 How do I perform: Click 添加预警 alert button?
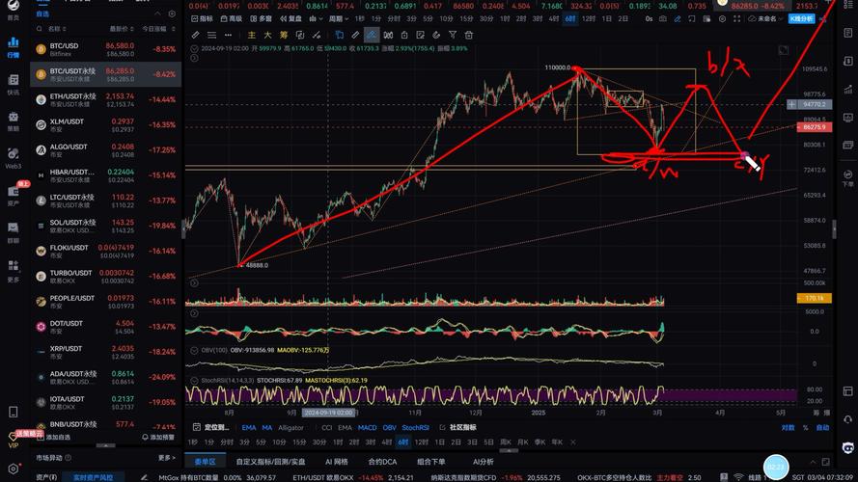click(x=158, y=438)
